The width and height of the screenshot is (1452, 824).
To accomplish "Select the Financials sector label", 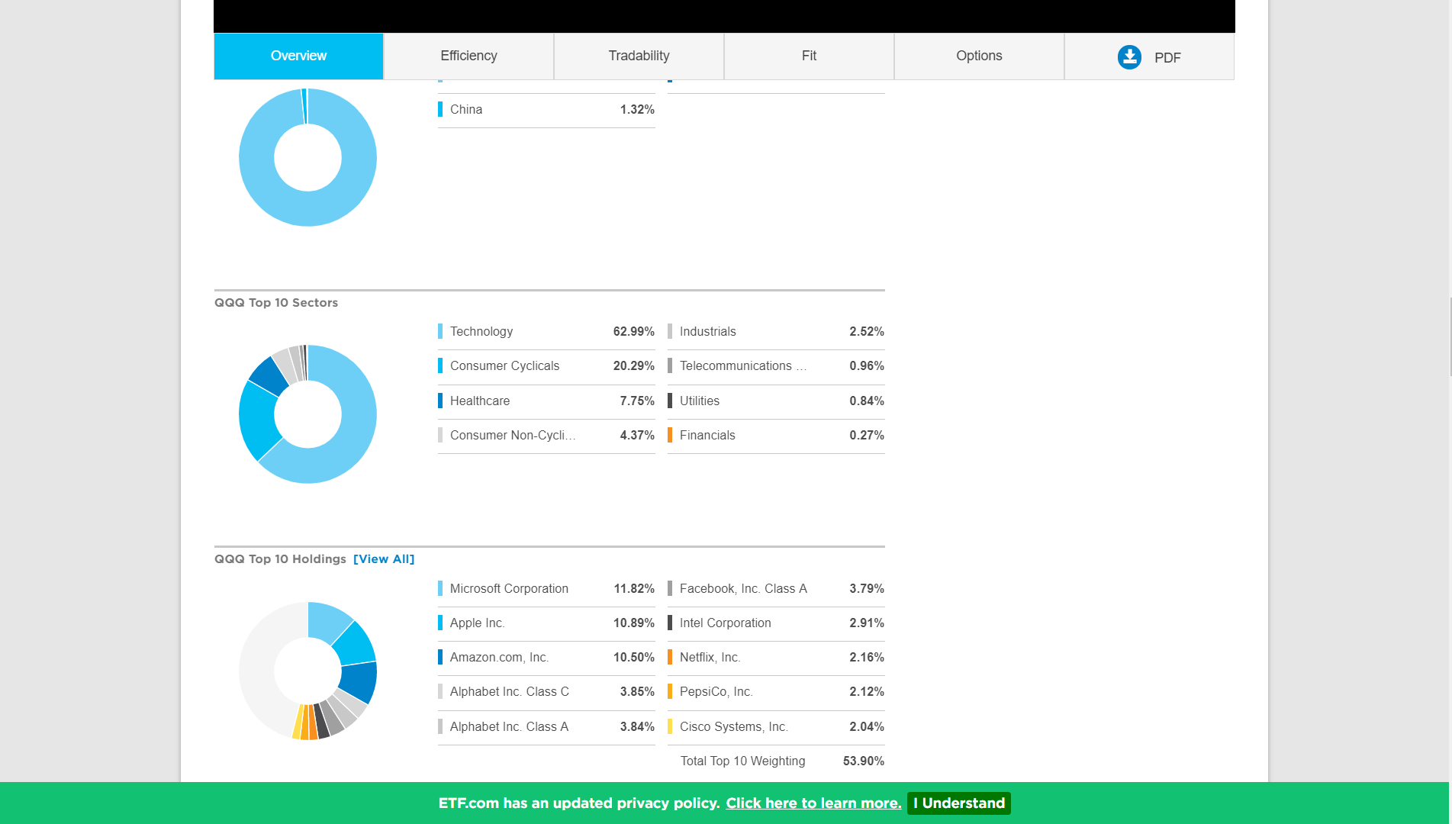I will click(707, 435).
